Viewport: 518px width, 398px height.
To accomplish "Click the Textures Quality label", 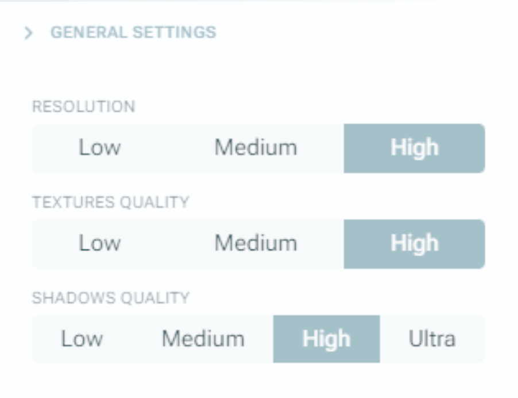I will tap(110, 202).
